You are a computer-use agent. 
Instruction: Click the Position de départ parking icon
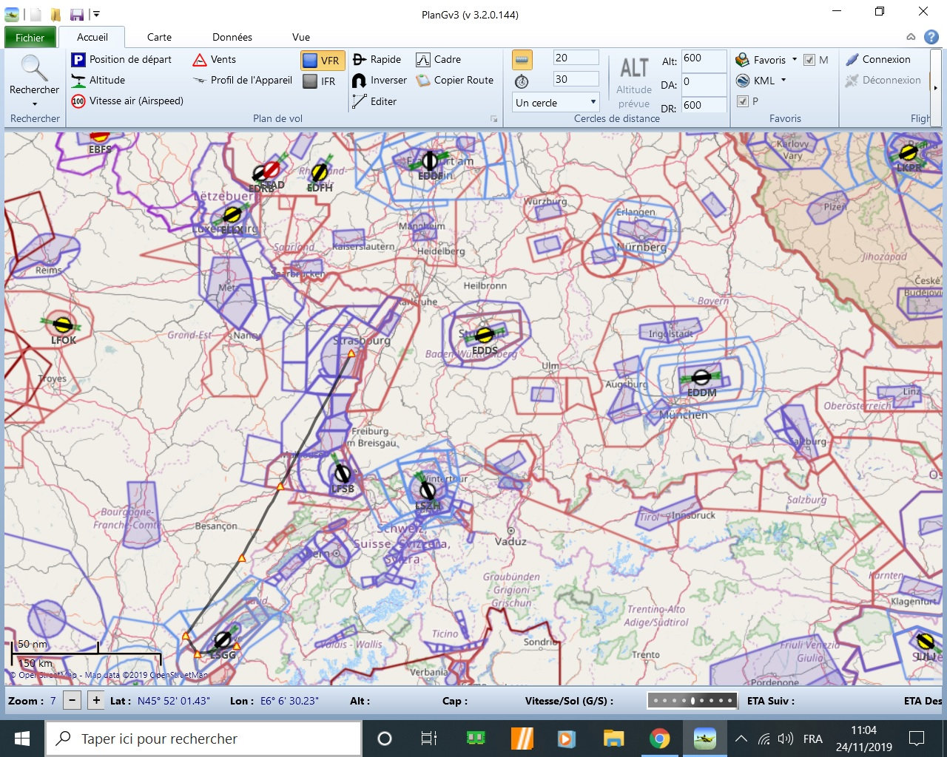click(x=78, y=60)
